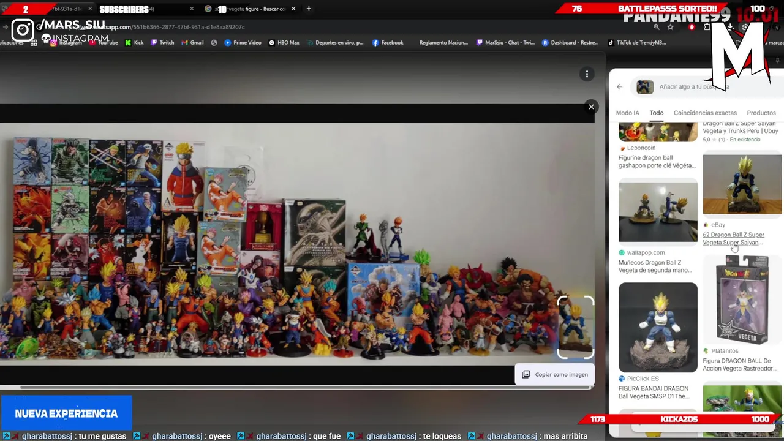The image size is (784, 441).
Task: Open a new browser tab with plus
Action: pos(309,9)
